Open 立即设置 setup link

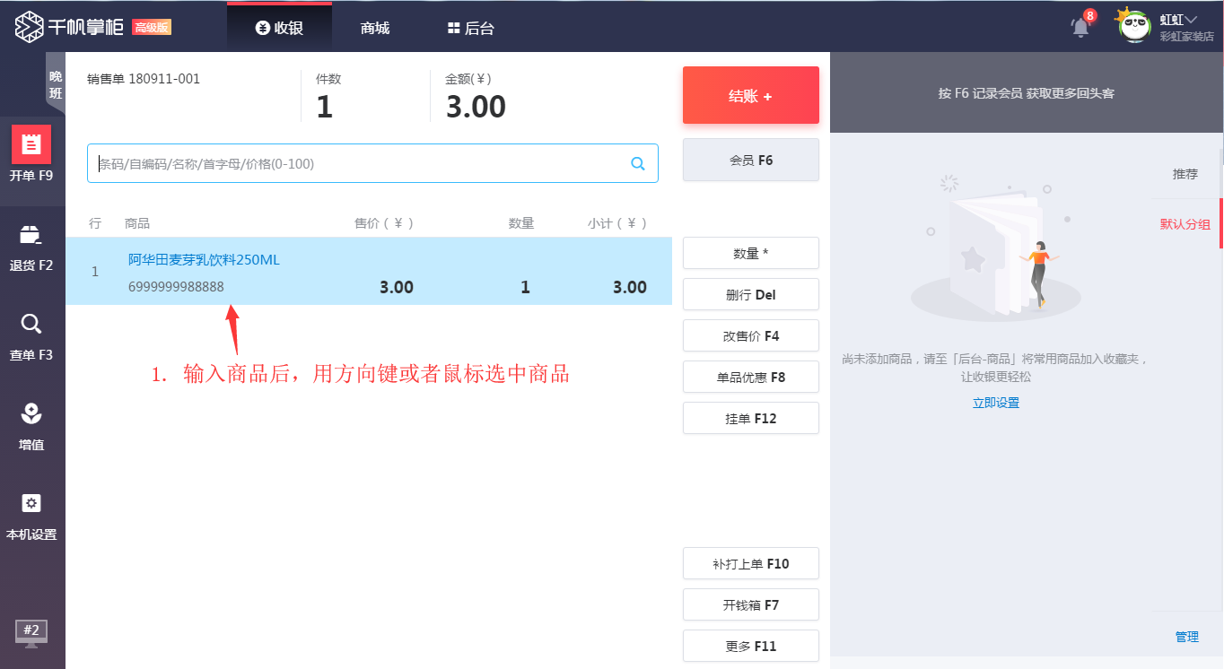coord(996,402)
